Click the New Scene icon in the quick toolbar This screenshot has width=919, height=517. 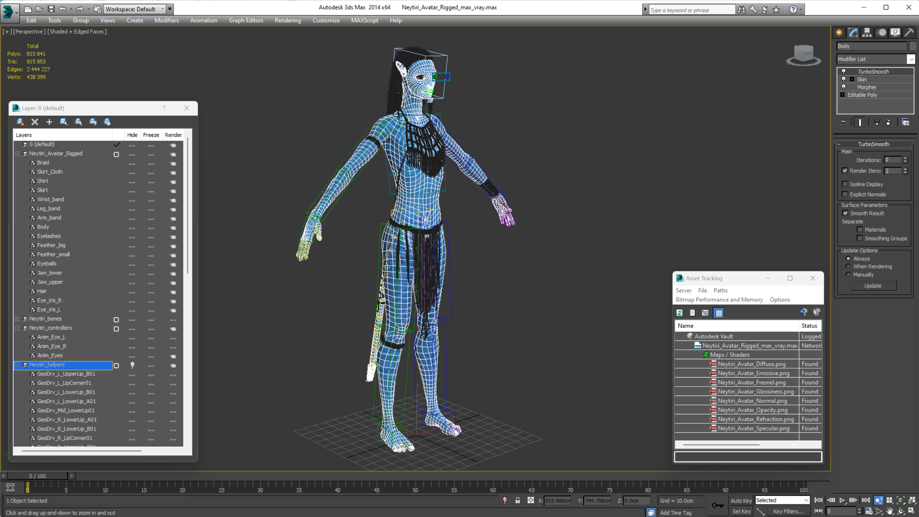click(x=28, y=9)
